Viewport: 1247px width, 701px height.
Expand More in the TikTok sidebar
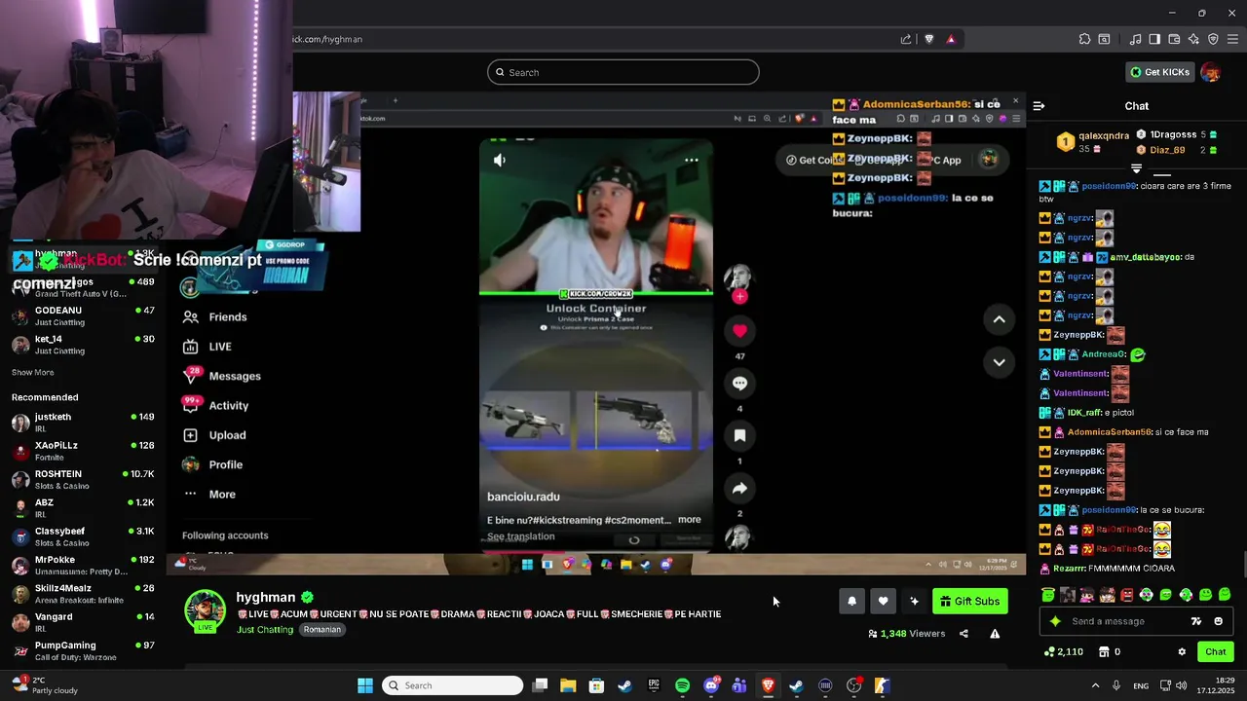pyautogui.click(x=209, y=495)
